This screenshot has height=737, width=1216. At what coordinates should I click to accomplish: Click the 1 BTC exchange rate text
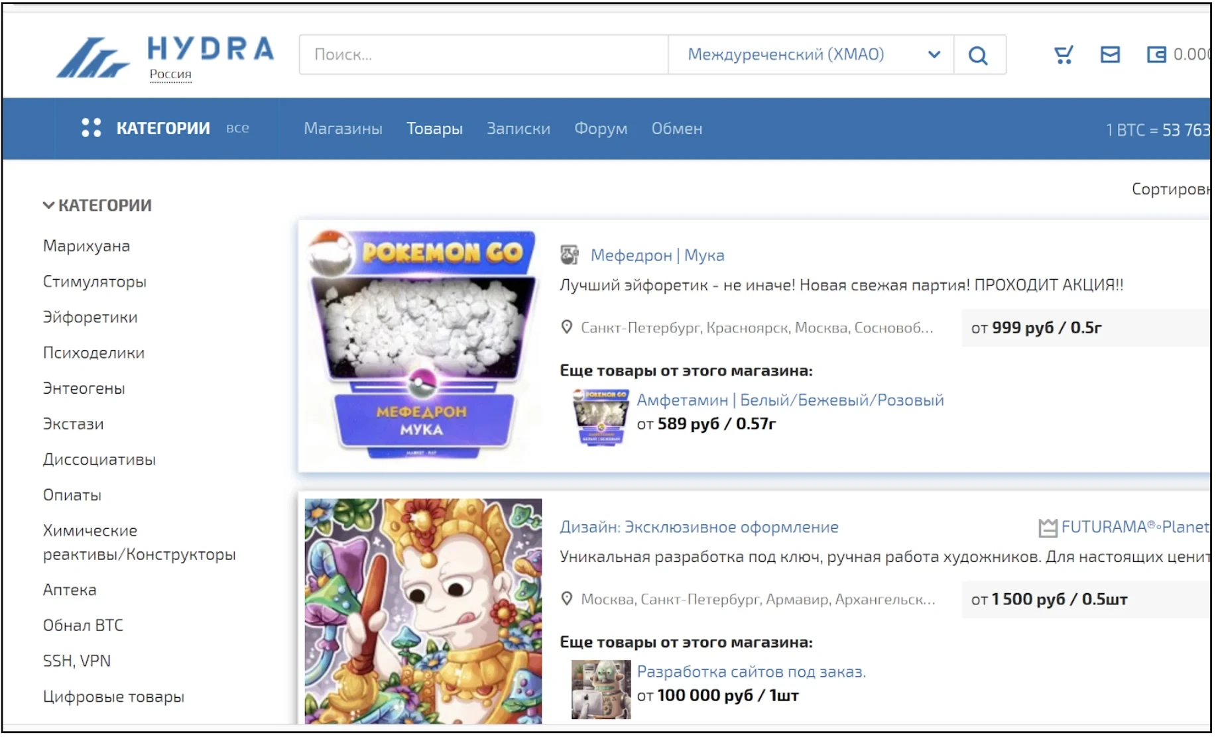pyautogui.click(x=1158, y=130)
